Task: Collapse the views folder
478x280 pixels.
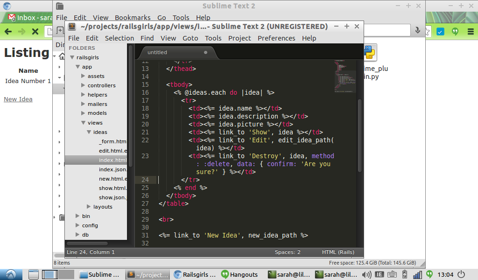Action: point(83,122)
